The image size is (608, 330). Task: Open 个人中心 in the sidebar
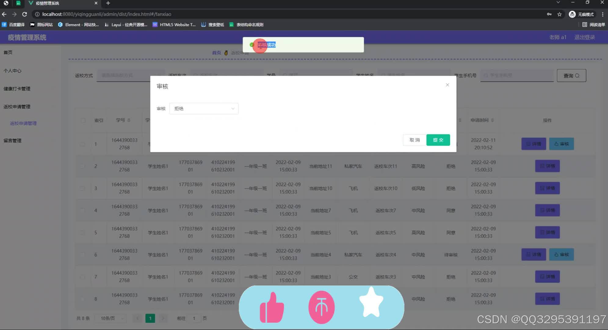point(13,71)
